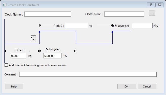
Task: Click the falling edge of the clock waveform
Action: 76,37
